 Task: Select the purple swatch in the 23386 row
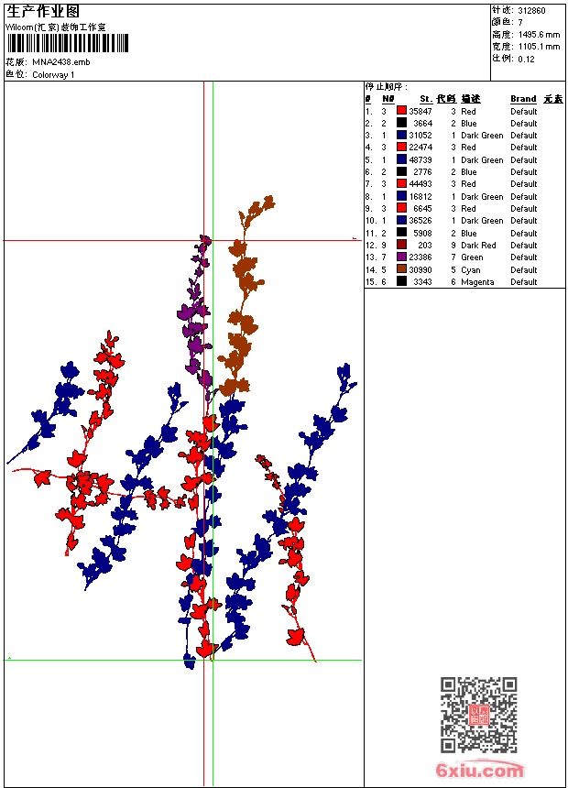pyautogui.click(x=401, y=257)
